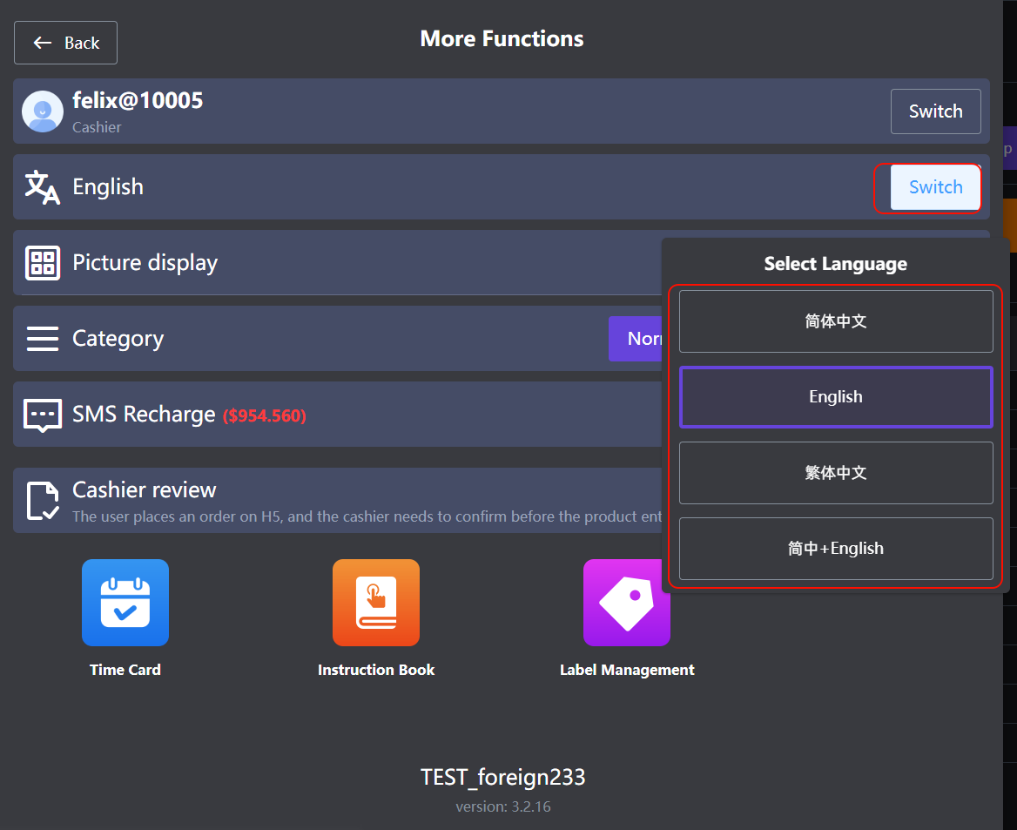Select English in the language list
This screenshot has height=830, width=1017.
tap(836, 397)
